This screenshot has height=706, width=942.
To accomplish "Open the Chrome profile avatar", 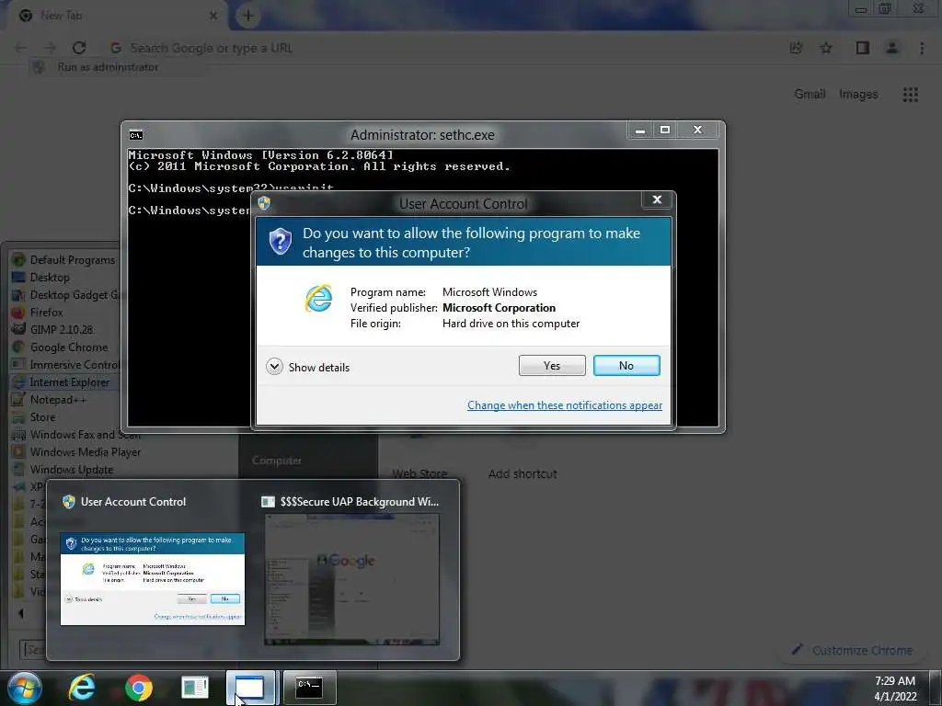I will point(892,48).
